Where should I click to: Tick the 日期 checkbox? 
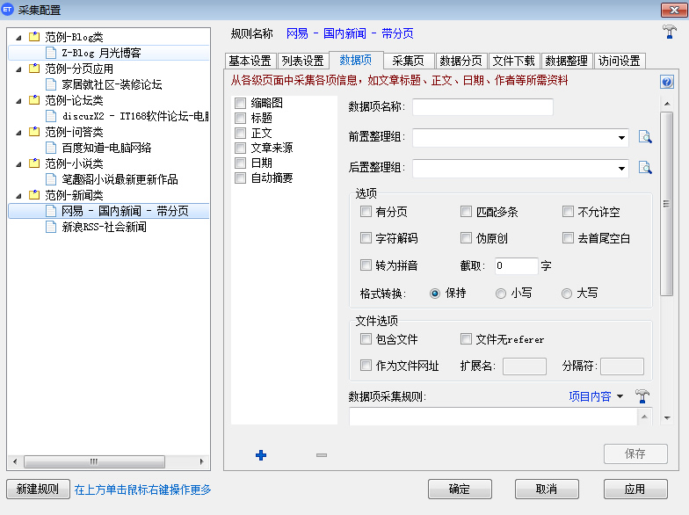pos(241,163)
